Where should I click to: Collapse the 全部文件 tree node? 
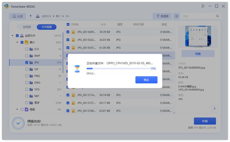pyautogui.click(x=12, y=36)
